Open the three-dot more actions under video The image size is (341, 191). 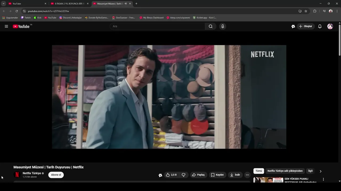coord(247,175)
